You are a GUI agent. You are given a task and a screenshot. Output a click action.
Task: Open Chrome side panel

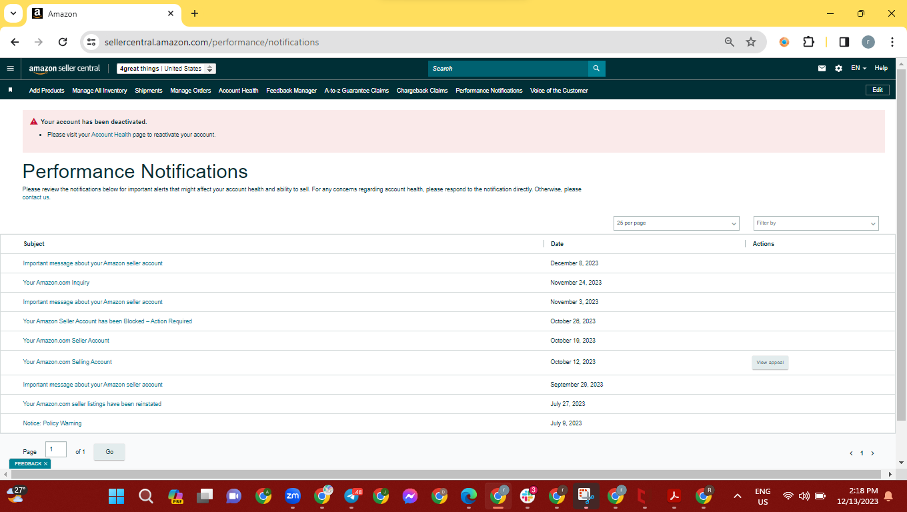[x=844, y=42]
